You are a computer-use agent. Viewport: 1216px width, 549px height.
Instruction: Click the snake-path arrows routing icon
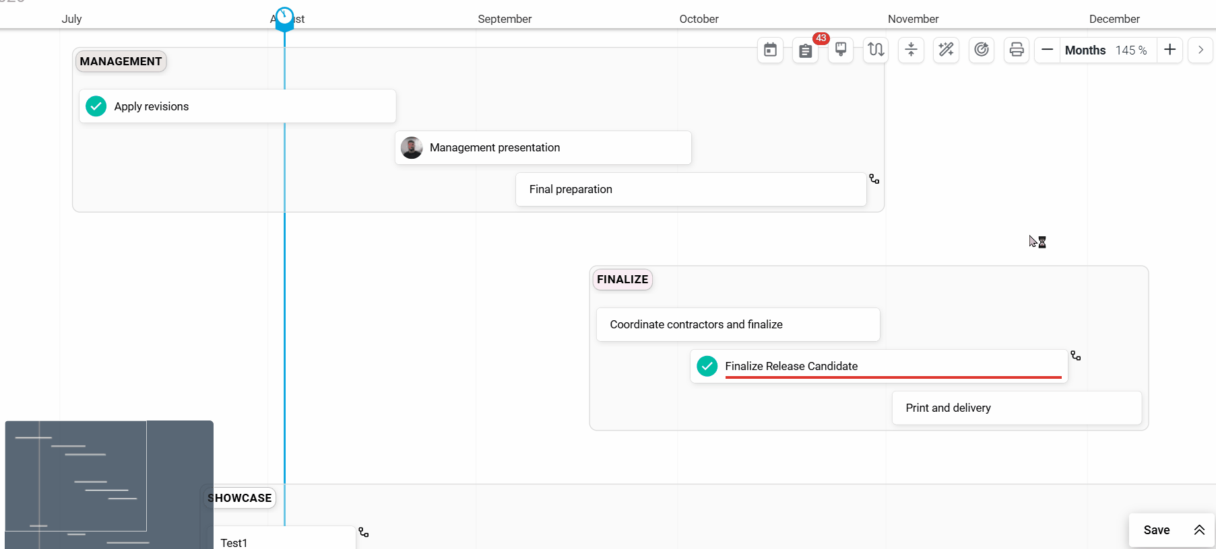[x=876, y=50]
